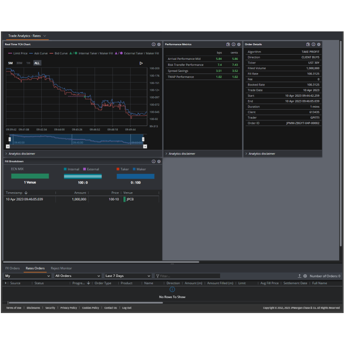Click Performance Metrics info icon
The height and width of the screenshot is (344, 344).
pyautogui.click(x=233, y=44)
